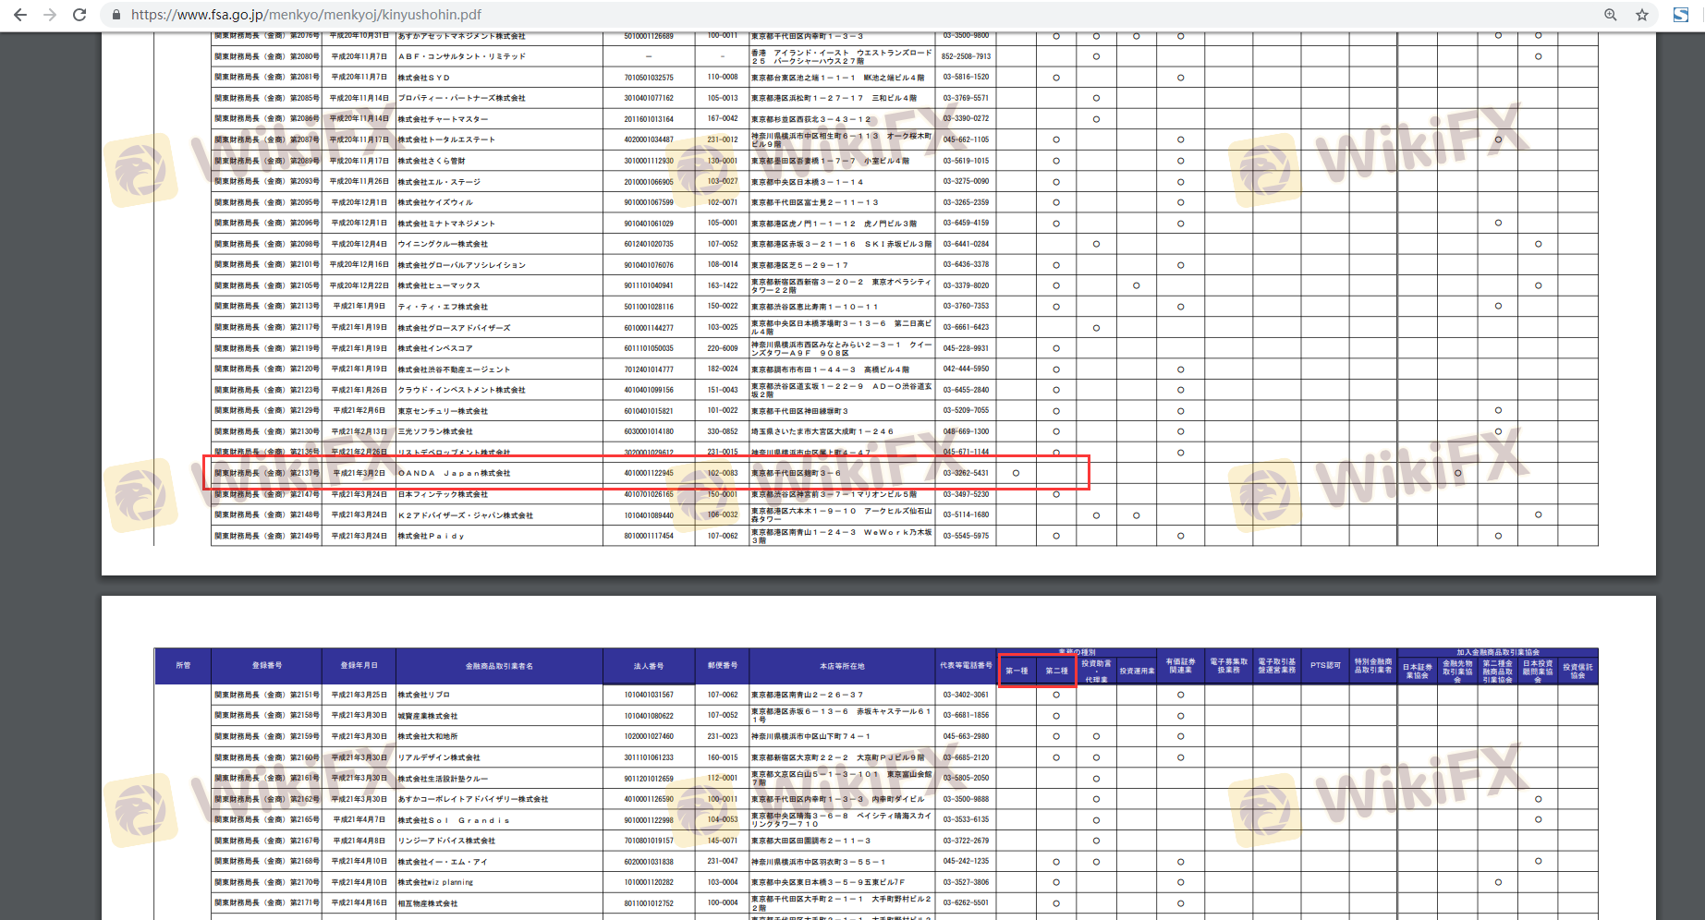
Task: Click the 金融商品取引業者名 column header
Action: click(499, 666)
